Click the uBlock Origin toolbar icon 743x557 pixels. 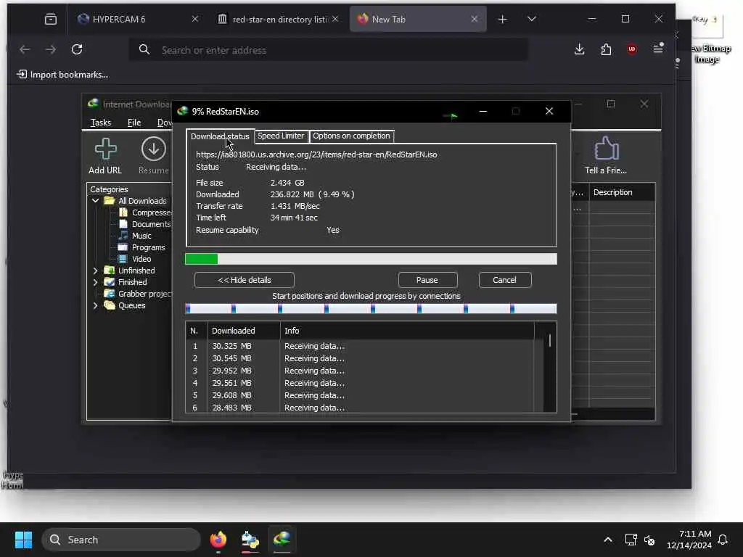click(632, 49)
